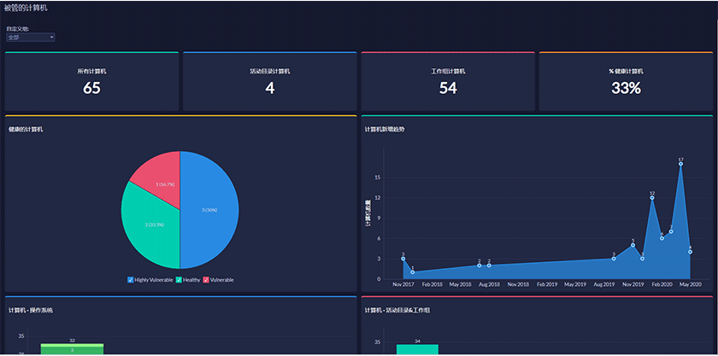The height and width of the screenshot is (356, 718).
Task: Click the x-axis label Feb 2020
Action: (x=662, y=284)
